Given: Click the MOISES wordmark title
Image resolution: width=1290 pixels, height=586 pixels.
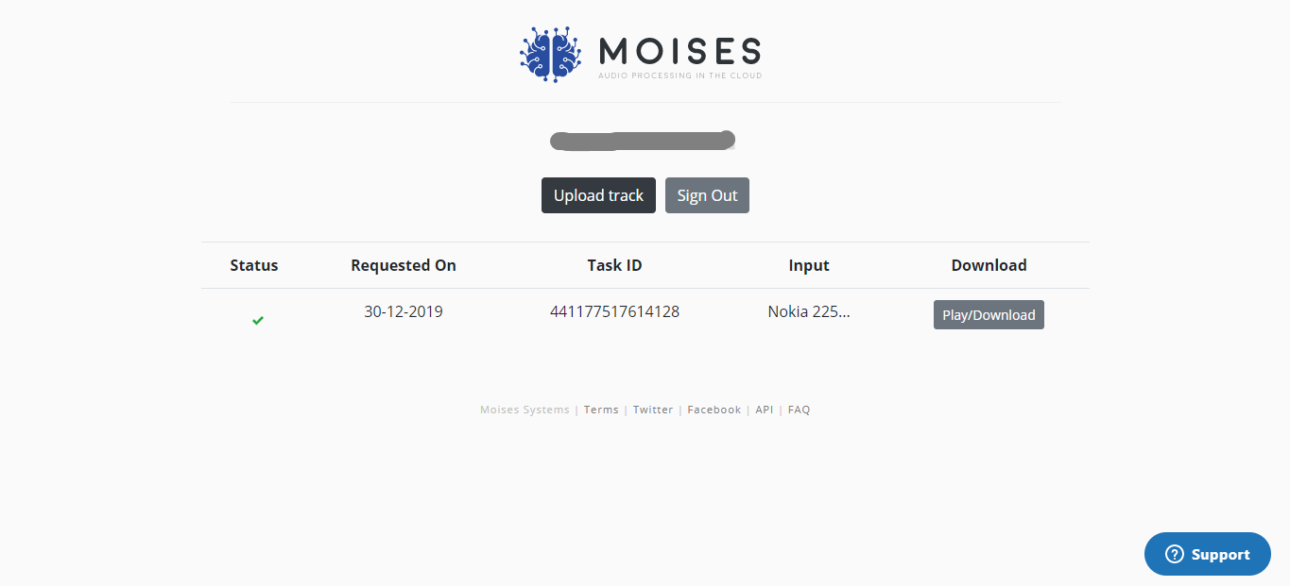Looking at the screenshot, I should click(x=679, y=50).
